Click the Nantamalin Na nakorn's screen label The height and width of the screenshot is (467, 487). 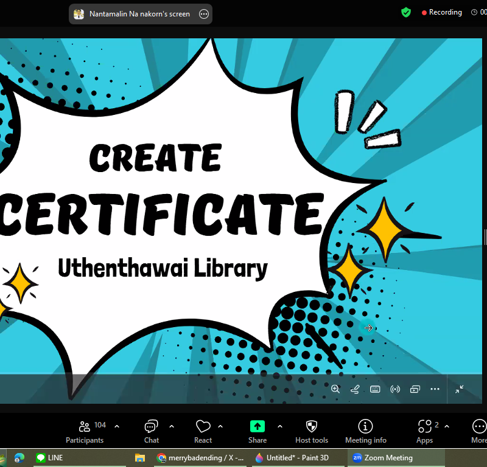(139, 14)
